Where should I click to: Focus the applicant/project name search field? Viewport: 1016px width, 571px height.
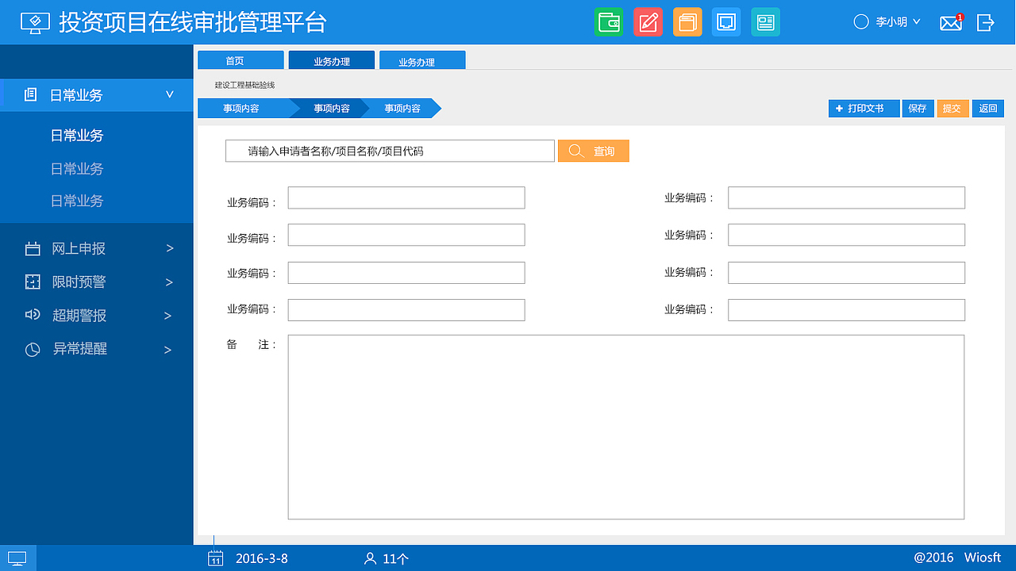390,151
